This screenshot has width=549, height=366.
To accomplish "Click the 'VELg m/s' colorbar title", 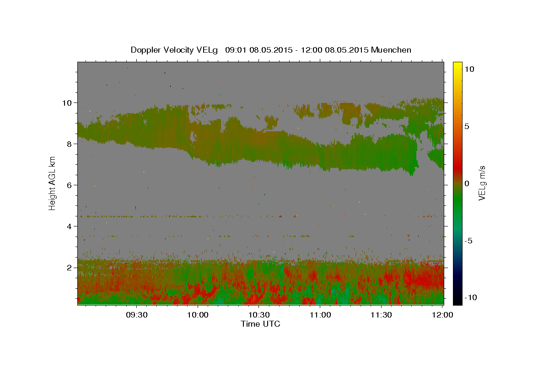I will [x=482, y=183].
